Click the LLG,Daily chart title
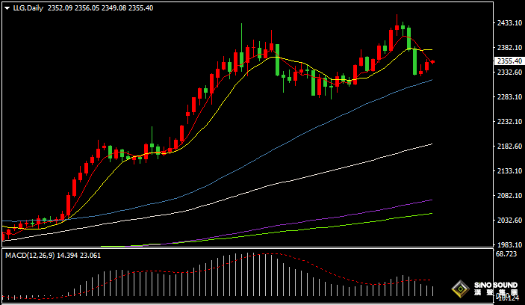This screenshot has width=525, height=305. 27,8
